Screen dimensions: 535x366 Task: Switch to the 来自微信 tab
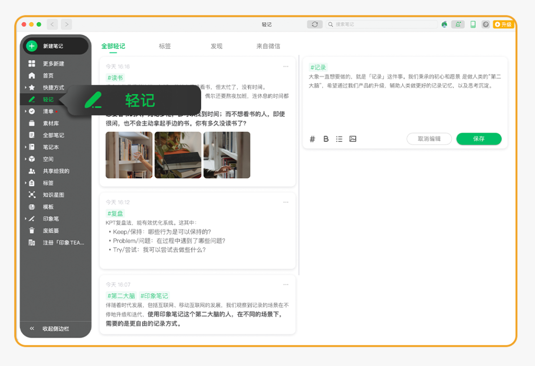tap(268, 46)
